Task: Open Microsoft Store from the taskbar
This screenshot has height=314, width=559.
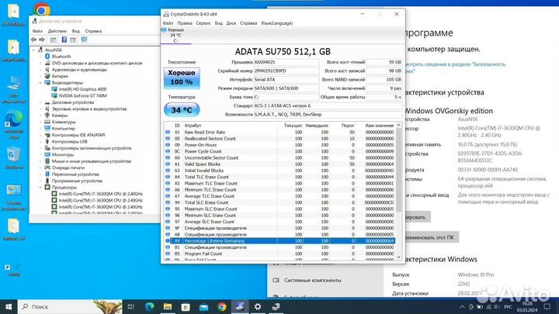Action: [186, 306]
